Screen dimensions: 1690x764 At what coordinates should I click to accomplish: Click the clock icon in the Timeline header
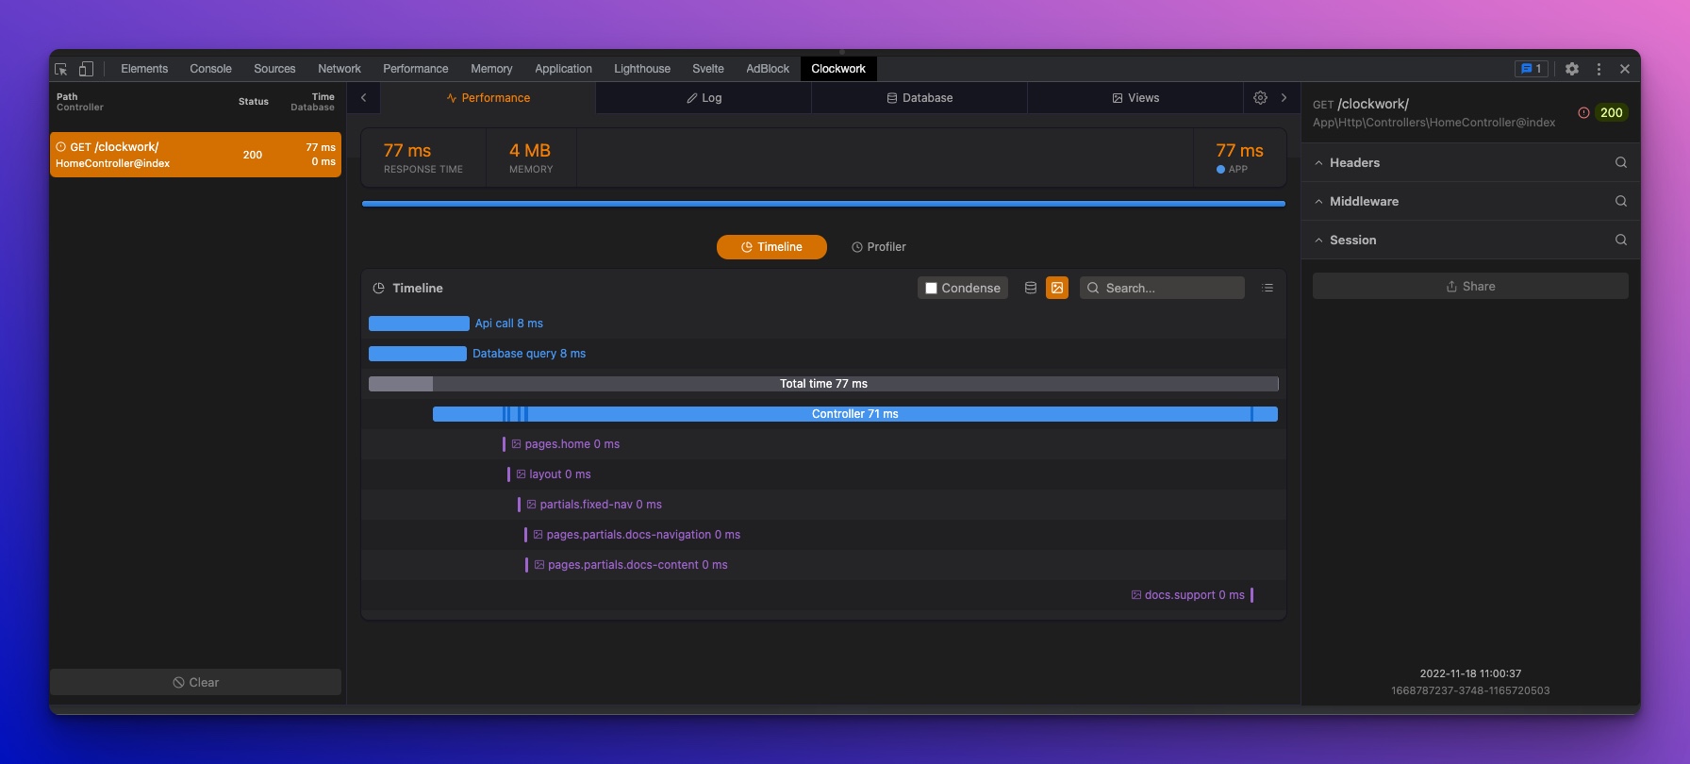tap(378, 289)
